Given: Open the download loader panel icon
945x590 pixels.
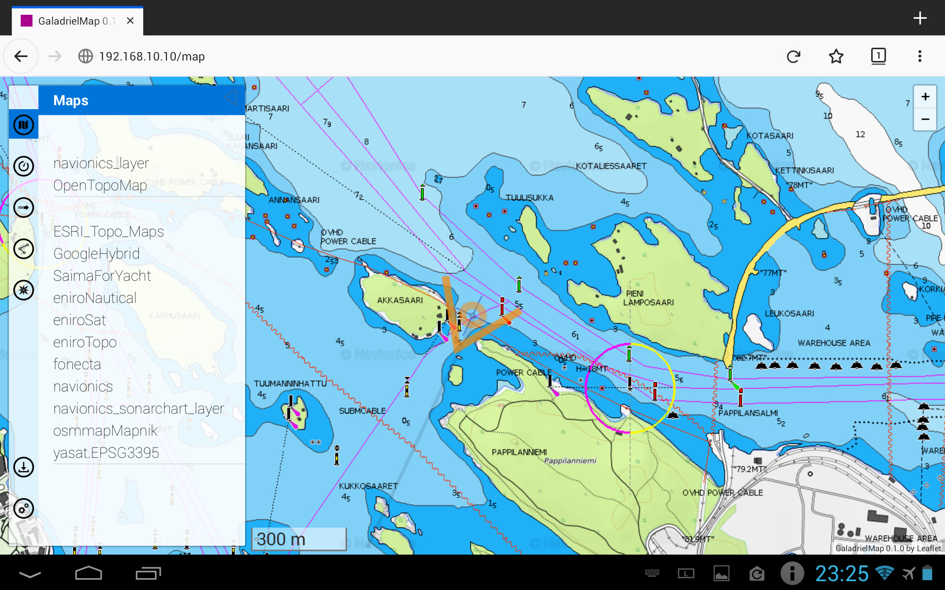Looking at the screenshot, I should pos(24,467).
